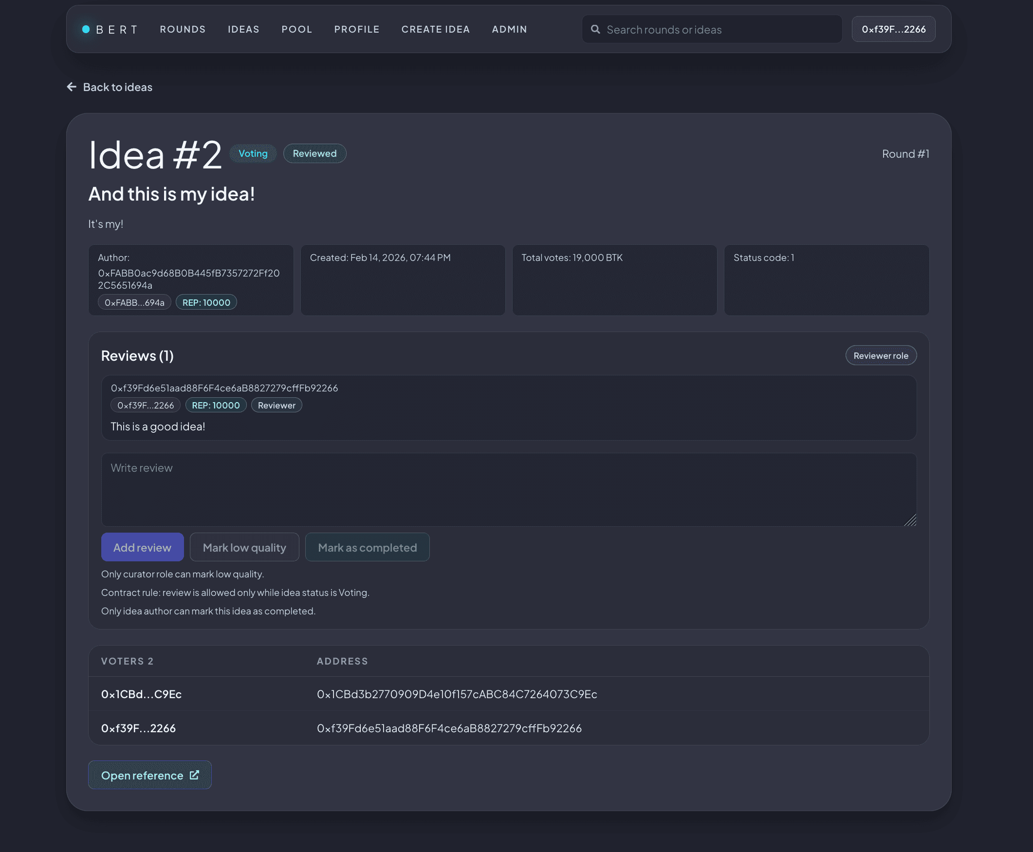Viewport: 1033px width, 852px height.
Task: Select the author badge 0xFABB...694a
Action: point(134,302)
